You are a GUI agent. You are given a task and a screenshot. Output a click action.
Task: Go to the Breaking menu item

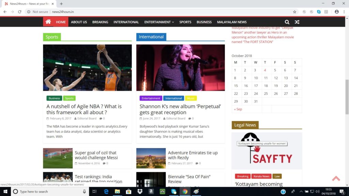coord(100,22)
